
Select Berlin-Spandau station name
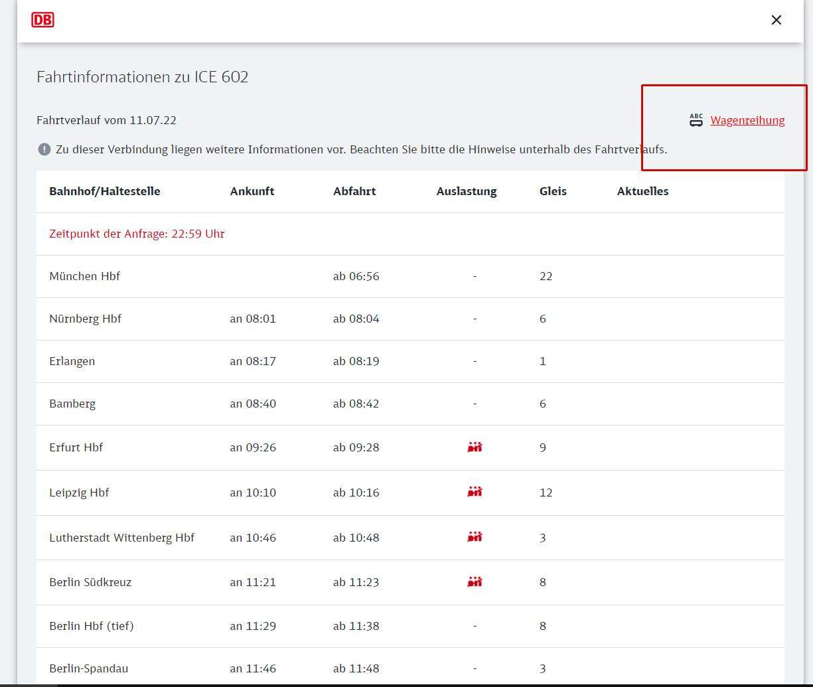[x=88, y=668]
